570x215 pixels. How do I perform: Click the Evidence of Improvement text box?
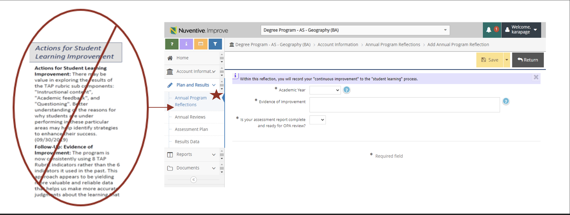404,105
